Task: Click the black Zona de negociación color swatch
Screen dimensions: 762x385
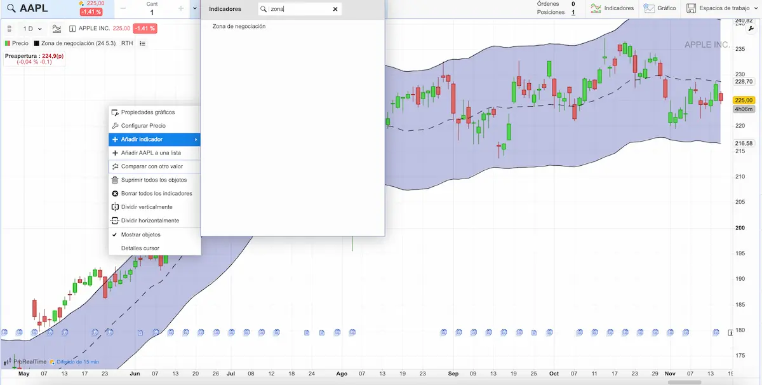Action: (x=36, y=43)
